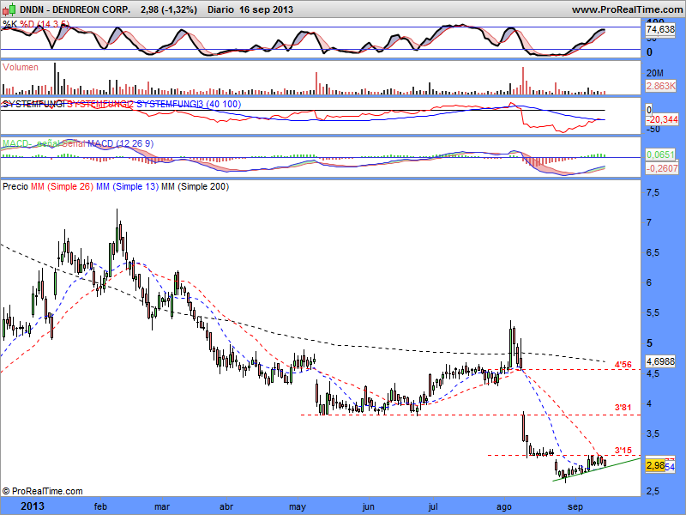Screen dimensions: 686x515
Task: Click the feb month label on time axis
Action: (100, 506)
